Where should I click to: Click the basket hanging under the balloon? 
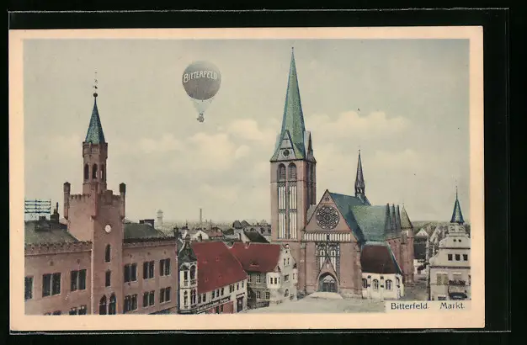pos(200,118)
